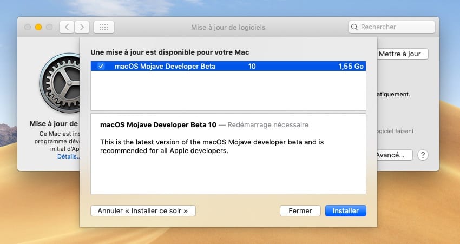Click the Mettre à jour button
This screenshot has height=244, width=460.
[402, 54]
